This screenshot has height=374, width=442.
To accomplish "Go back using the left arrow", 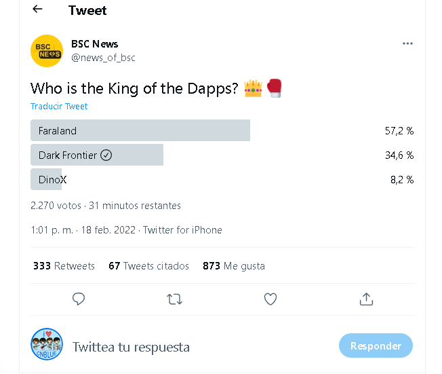I will (37, 10).
